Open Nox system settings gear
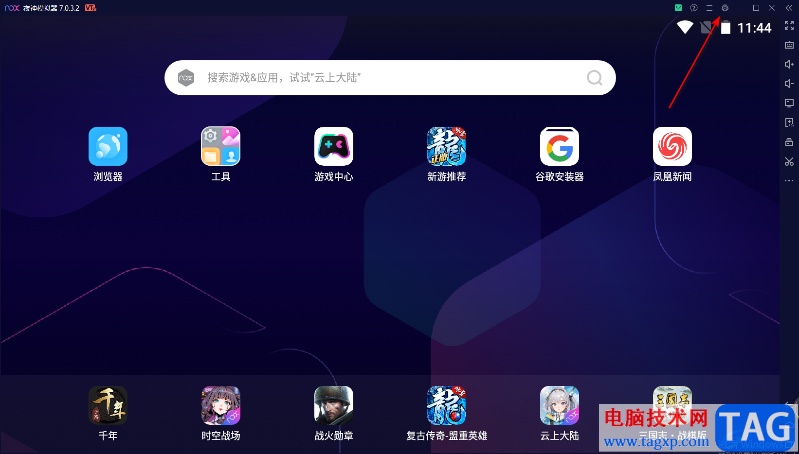 (x=725, y=8)
